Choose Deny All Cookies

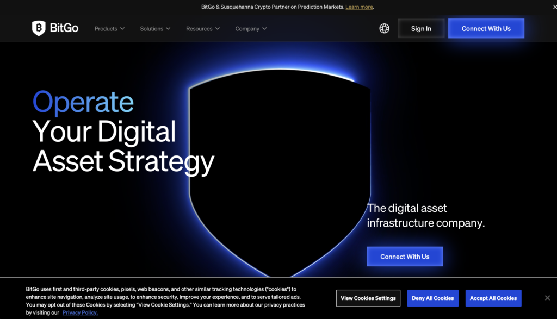coord(432,298)
